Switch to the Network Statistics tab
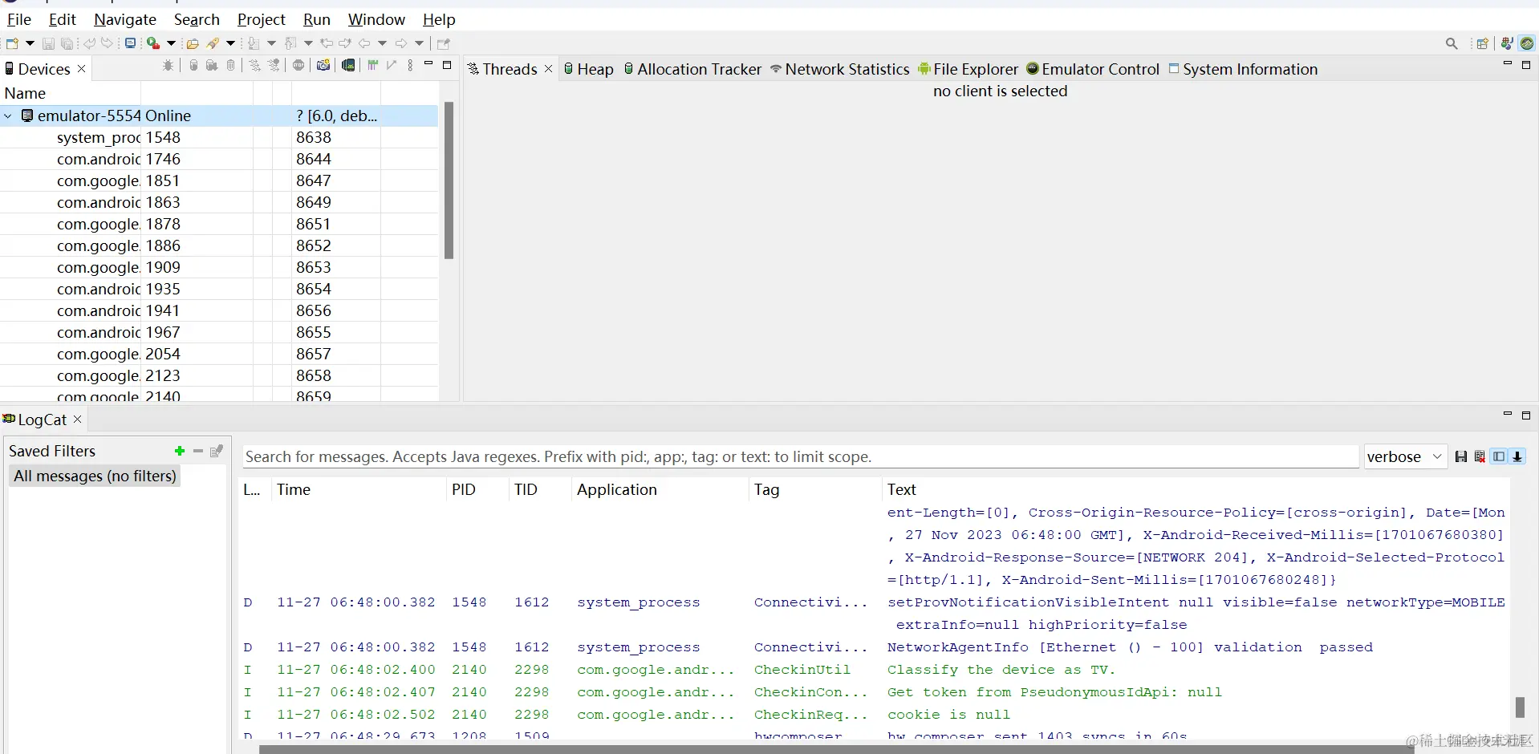The width and height of the screenshot is (1539, 754). (x=840, y=70)
